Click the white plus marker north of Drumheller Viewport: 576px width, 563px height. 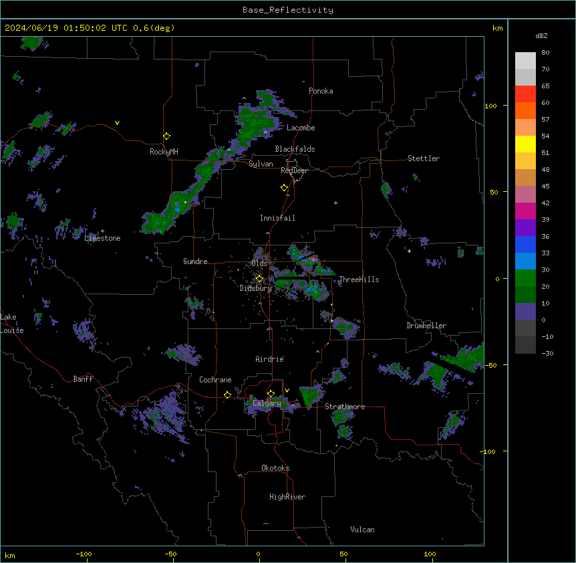(409, 251)
